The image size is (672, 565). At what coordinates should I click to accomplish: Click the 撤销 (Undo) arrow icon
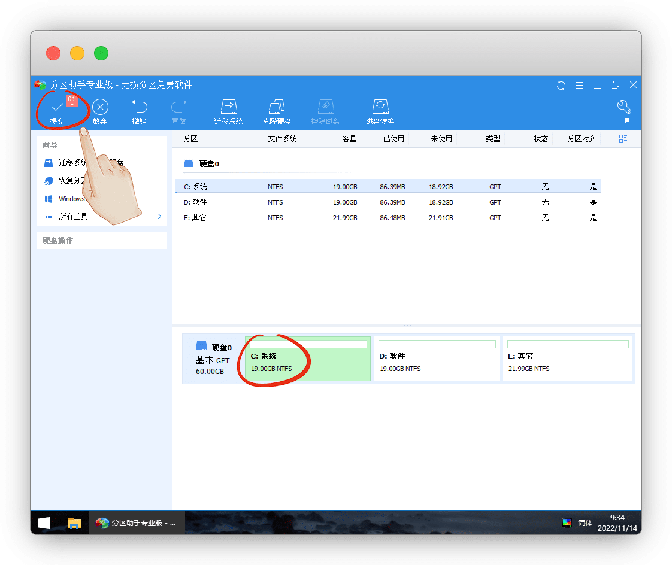(139, 108)
